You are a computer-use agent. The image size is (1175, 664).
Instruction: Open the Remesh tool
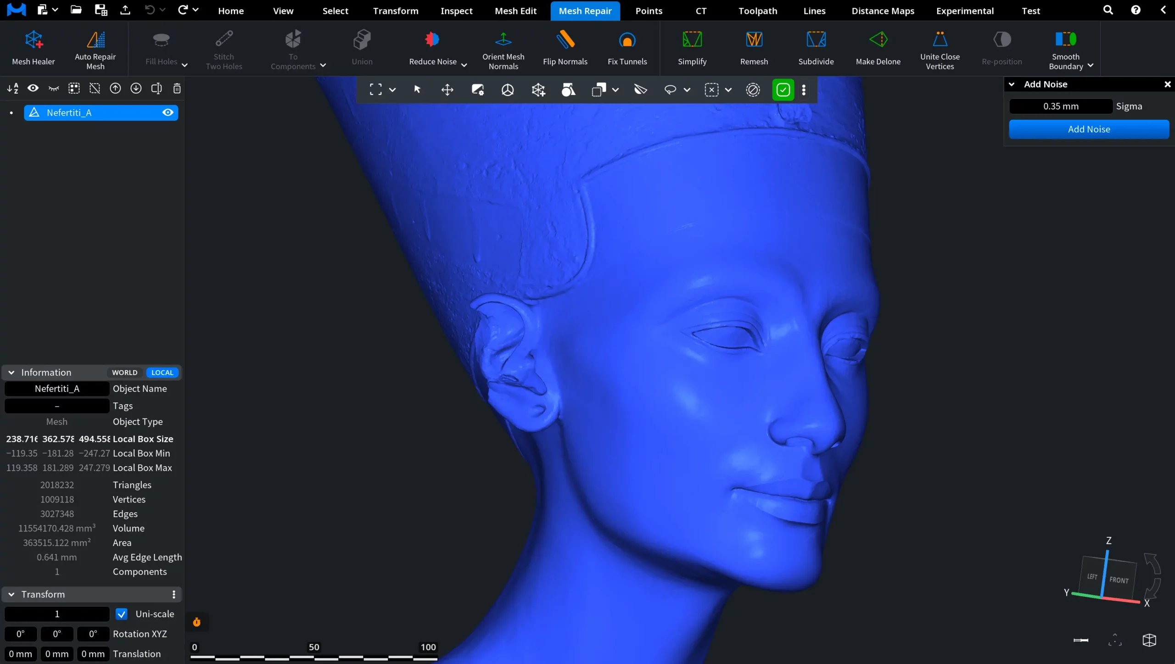click(754, 48)
